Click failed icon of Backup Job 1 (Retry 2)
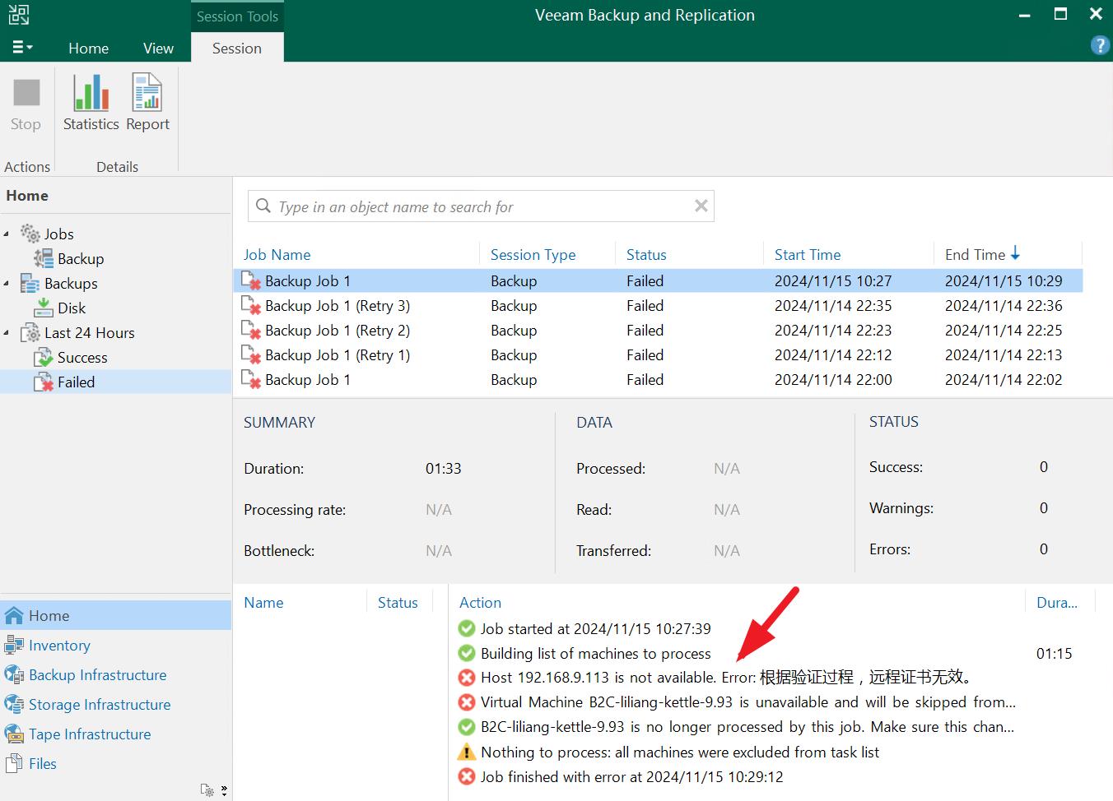This screenshot has width=1113, height=801. coord(251,331)
